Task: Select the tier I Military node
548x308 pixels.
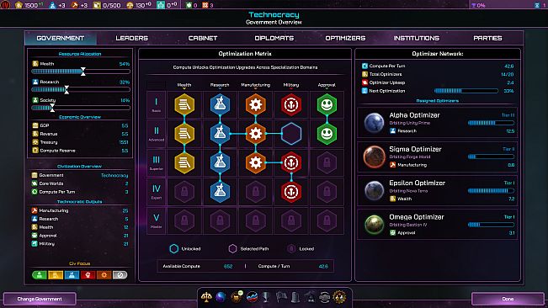Action: point(291,104)
